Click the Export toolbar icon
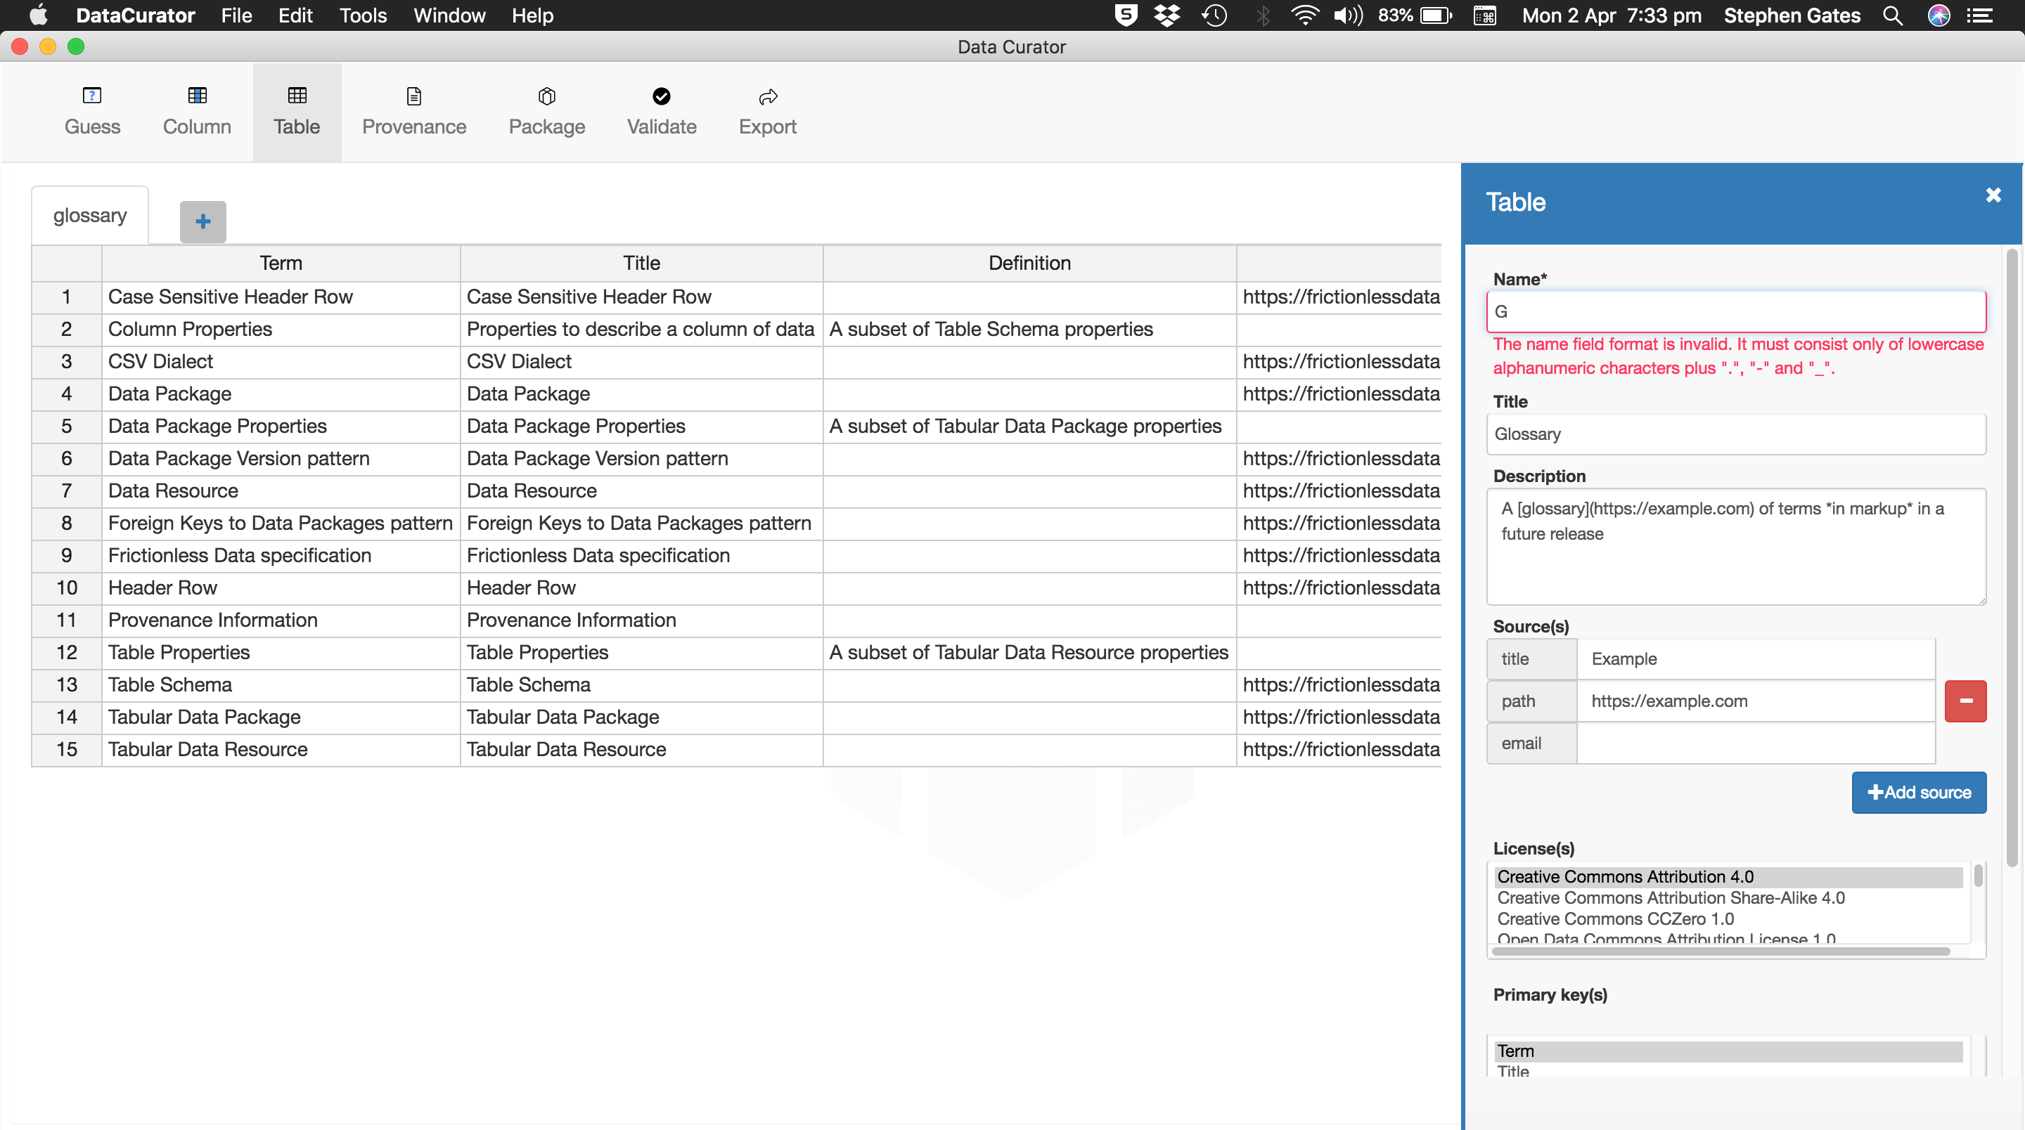This screenshot has width=2025, height=1130. 767,111
